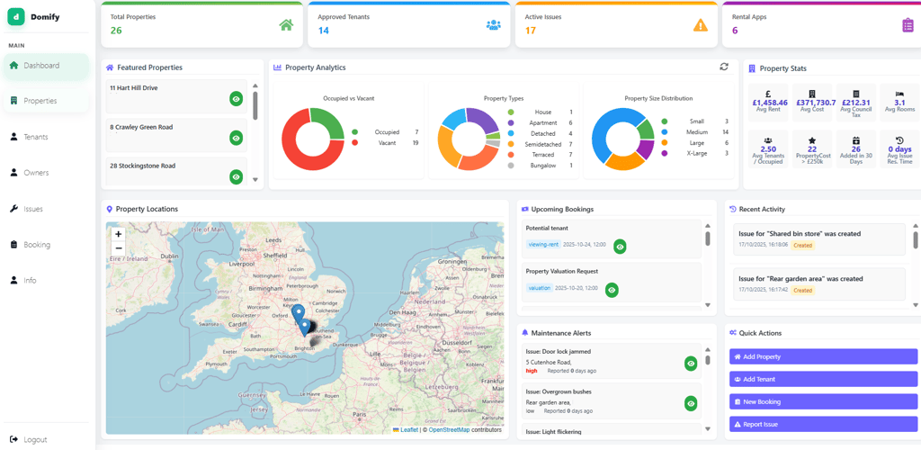Click the Avg Cost building stat tile
This screenshot has height=450, width=921.
coord(812,103)
